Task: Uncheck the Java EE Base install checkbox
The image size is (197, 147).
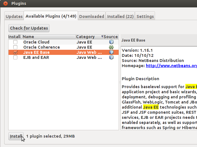Action: (x=15, y=52)
